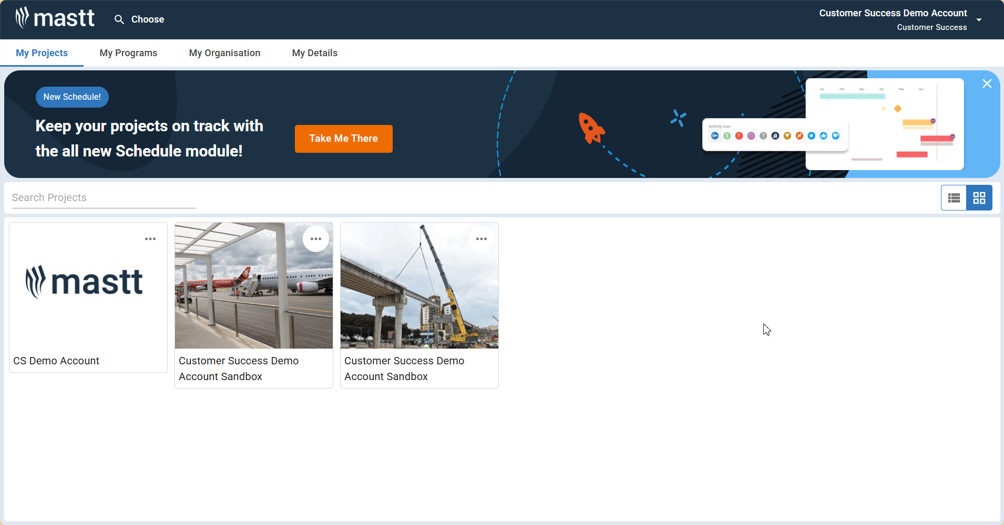
Task: Expand the account dropdown arrow
Action: pyautogui.click(x=979, y=20)
